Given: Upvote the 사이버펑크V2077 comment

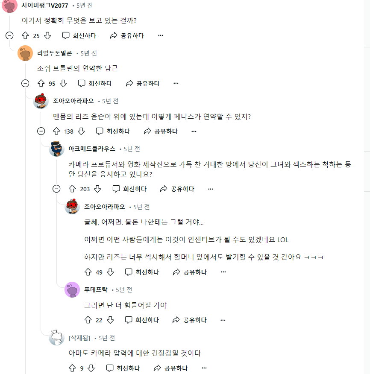Looking at the screenshot, I should tap(25, 36).
